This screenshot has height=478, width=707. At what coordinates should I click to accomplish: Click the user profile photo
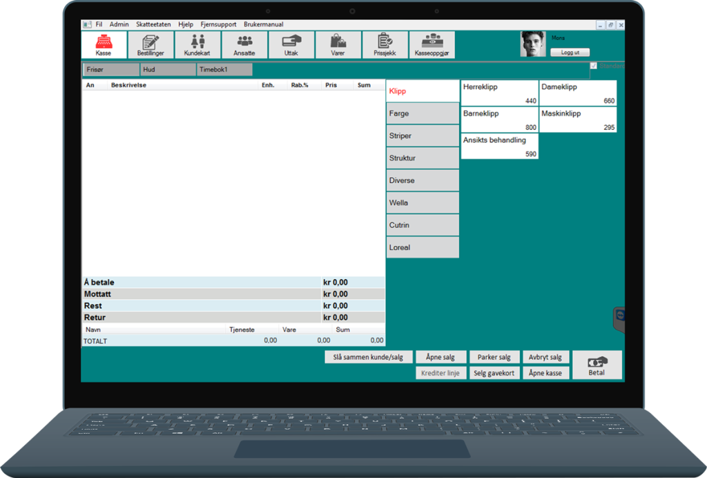click(532, 44)
